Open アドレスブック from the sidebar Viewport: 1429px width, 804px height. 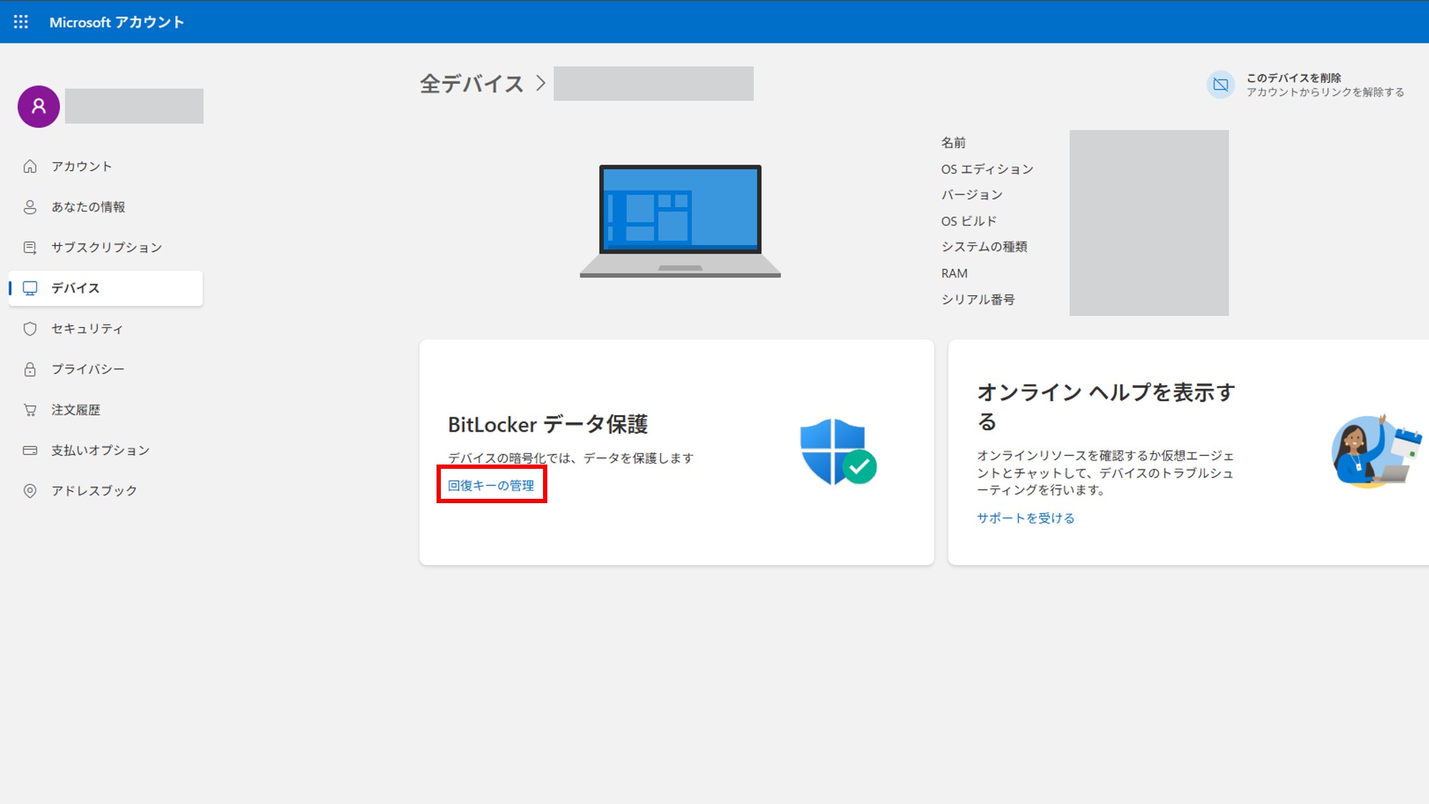click(106, 491)
